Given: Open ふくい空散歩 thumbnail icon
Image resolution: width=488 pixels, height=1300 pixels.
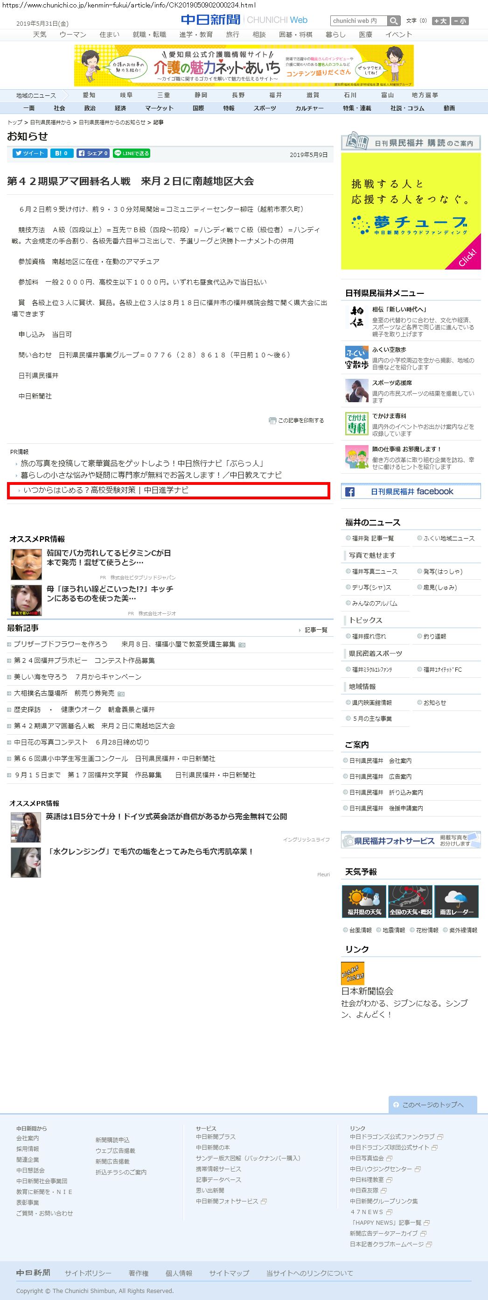Looking at the screenshot, I should [356, 358].
